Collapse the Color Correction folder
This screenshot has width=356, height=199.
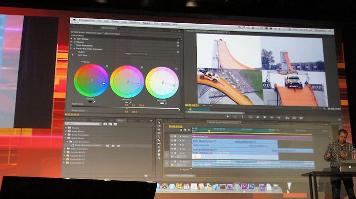pos(67,142)
